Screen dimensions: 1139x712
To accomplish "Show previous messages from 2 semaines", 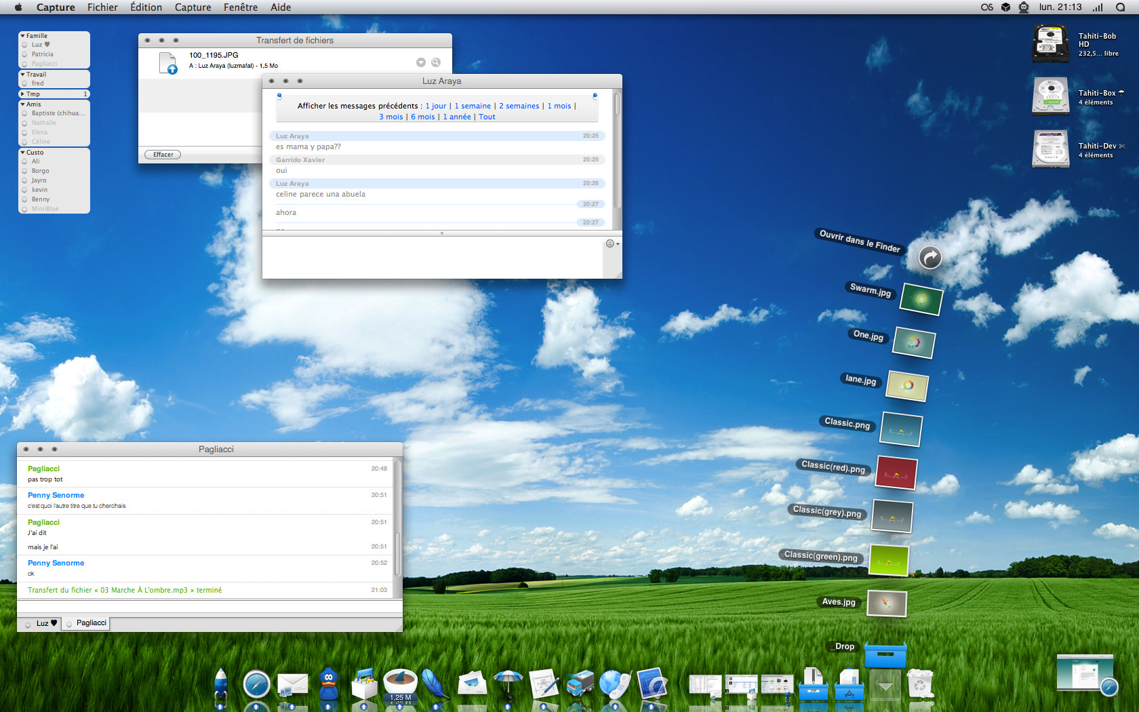I will click(x=519, y=106).
